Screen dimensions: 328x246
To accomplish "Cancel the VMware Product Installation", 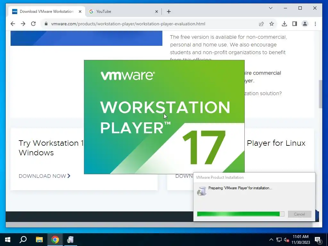I will coord(299,214).
